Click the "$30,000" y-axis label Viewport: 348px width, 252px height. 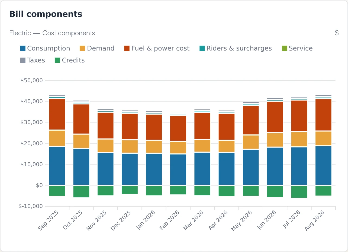click(32, 122)
